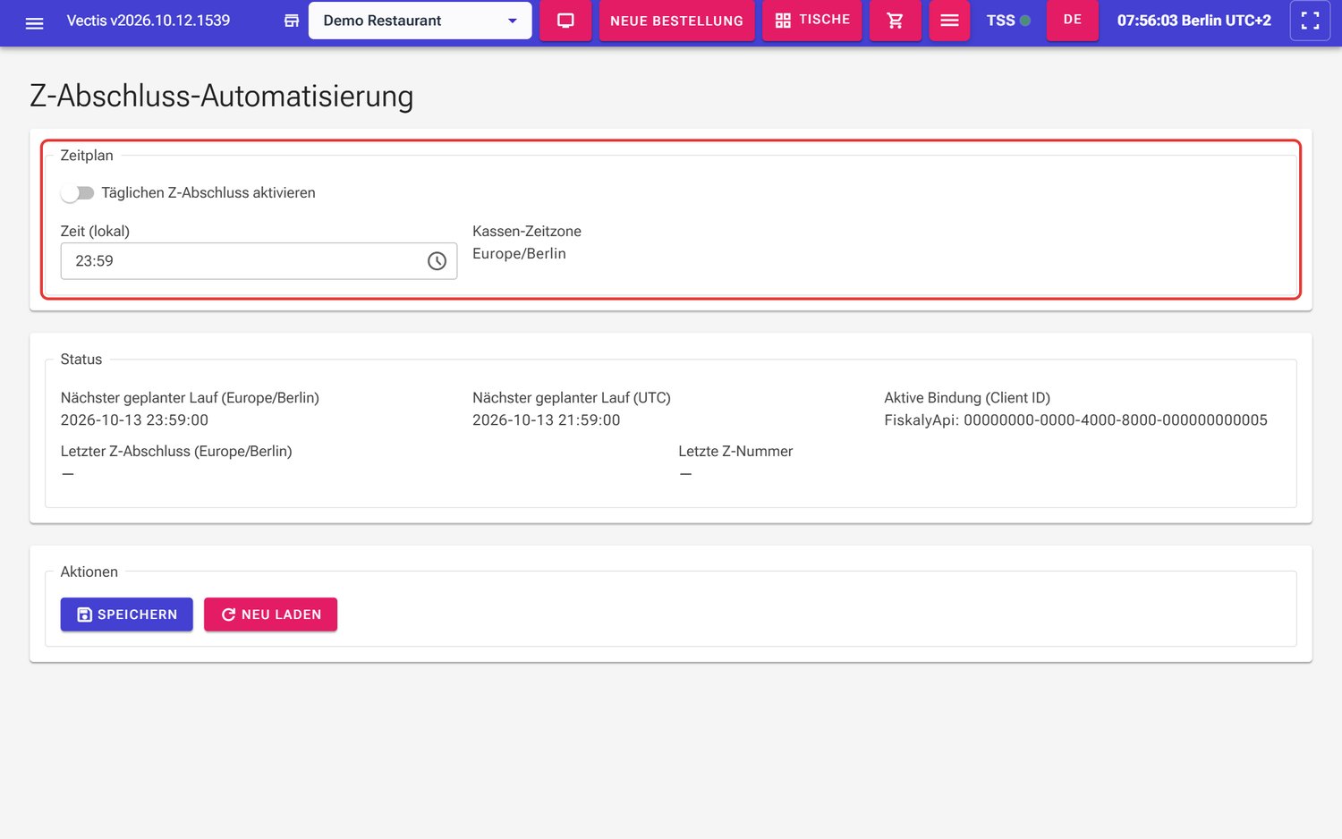Save settings with Speichern

[x=127, y=614]
